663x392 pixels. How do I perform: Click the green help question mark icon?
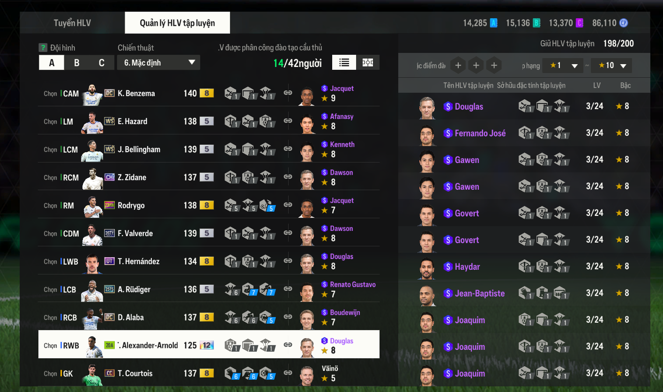[43, 48]
